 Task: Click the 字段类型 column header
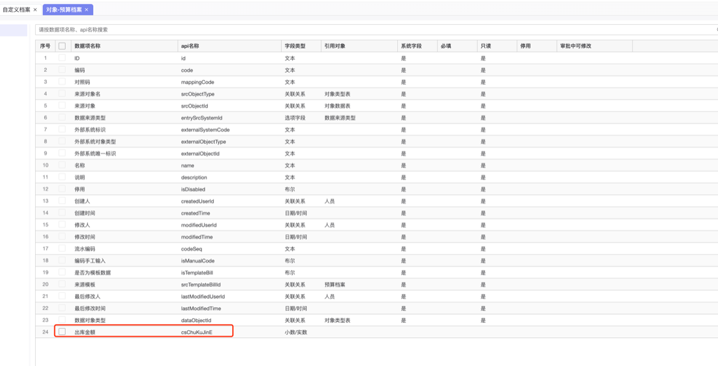[295, 46]
